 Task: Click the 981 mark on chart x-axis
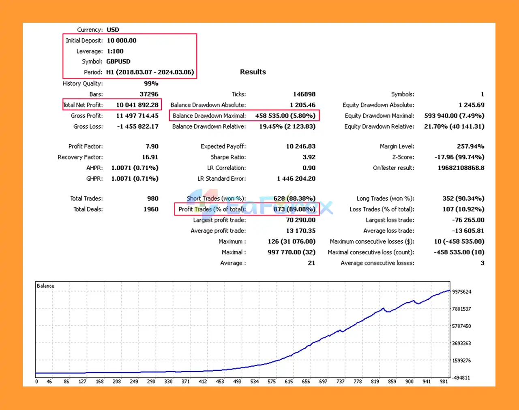(444, 382)
